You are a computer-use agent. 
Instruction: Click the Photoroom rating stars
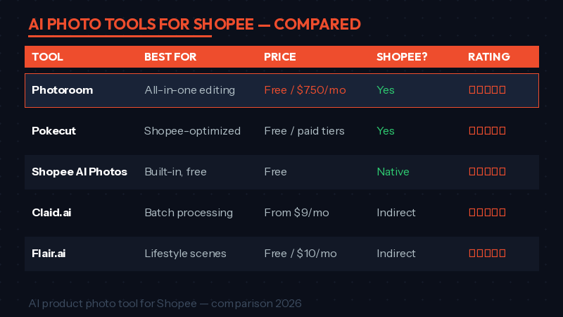point(487,90)
